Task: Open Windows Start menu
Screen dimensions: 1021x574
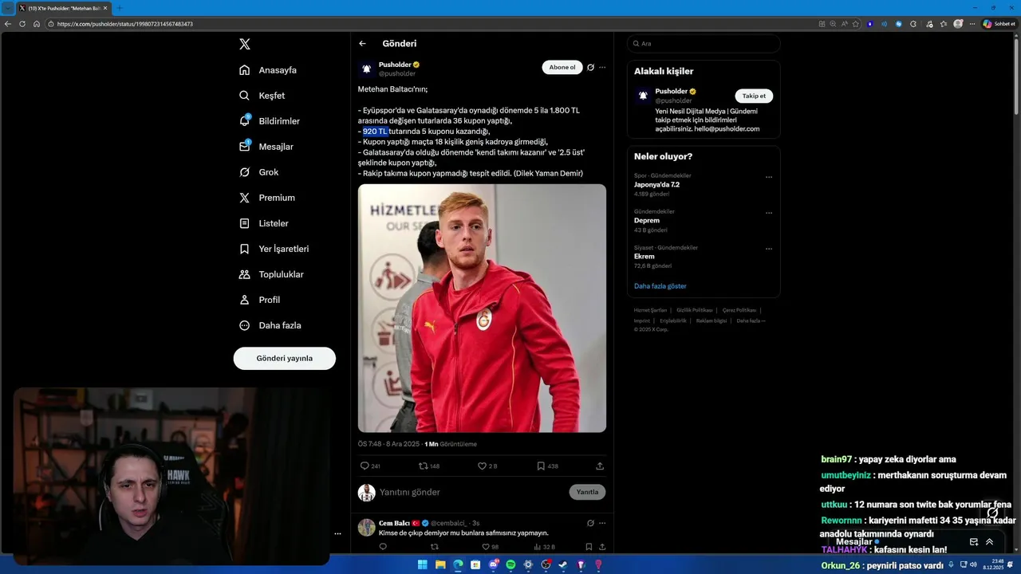Action: (423, 564)
